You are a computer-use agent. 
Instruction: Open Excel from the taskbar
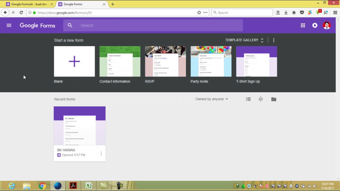click(x=88, y=186)
